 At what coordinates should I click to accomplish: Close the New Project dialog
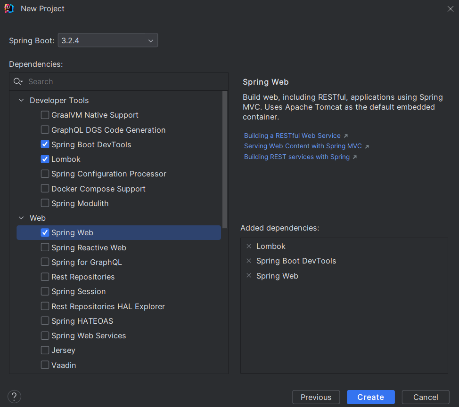[450, 8]
